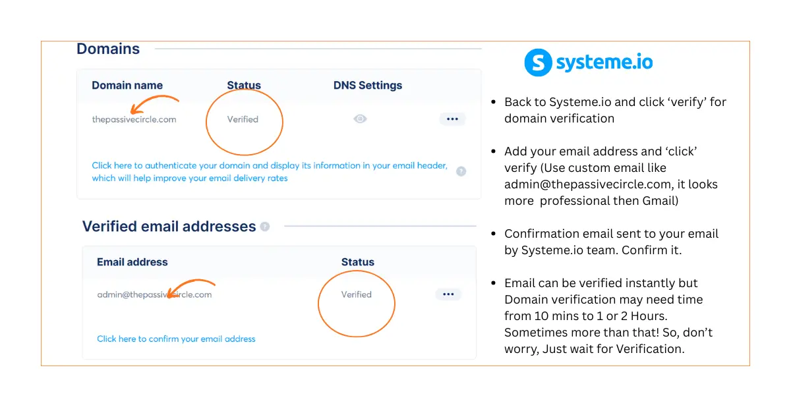
Task: Click 'Click here to authenticate your domain' link
Action: (269, 166)
